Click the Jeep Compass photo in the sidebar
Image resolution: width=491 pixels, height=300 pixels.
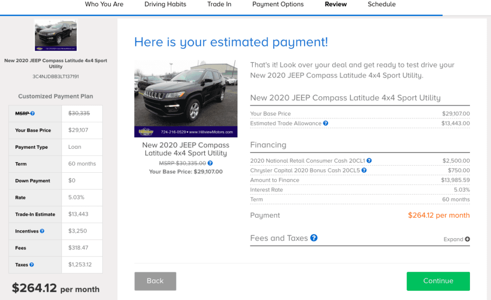[x=56, y=35]
